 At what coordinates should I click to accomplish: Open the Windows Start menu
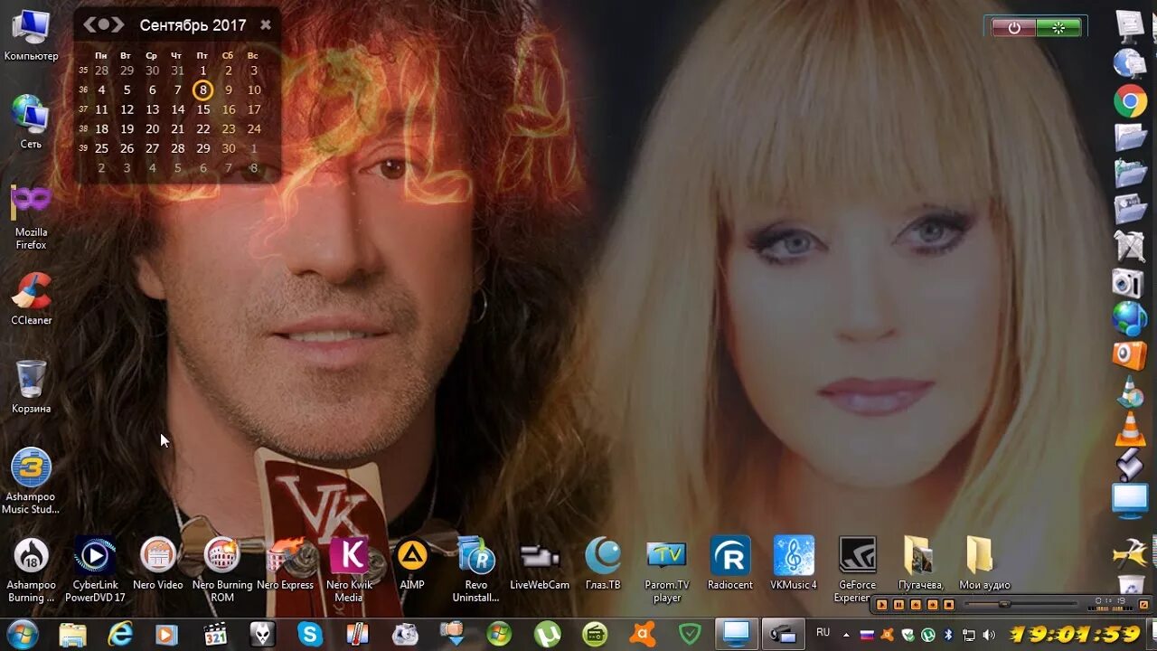click(22, 634)
